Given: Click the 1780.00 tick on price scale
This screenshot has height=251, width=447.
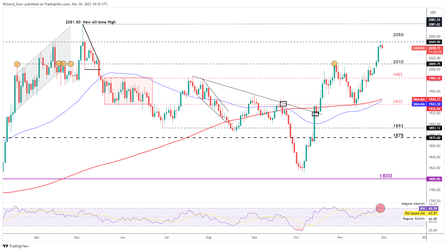Looking at the screenshot, I should pyautogui.click(x=434, y=190).
